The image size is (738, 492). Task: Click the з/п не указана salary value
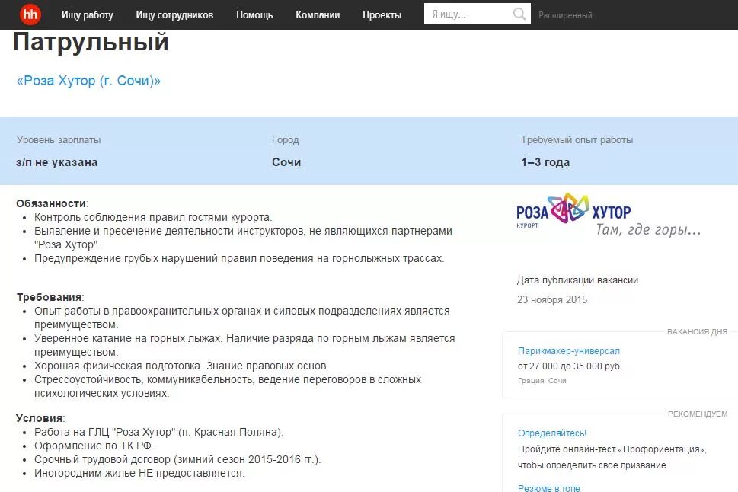click(57, 162)
